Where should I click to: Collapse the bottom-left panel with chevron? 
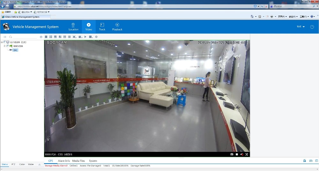click(x=40, y=165)
